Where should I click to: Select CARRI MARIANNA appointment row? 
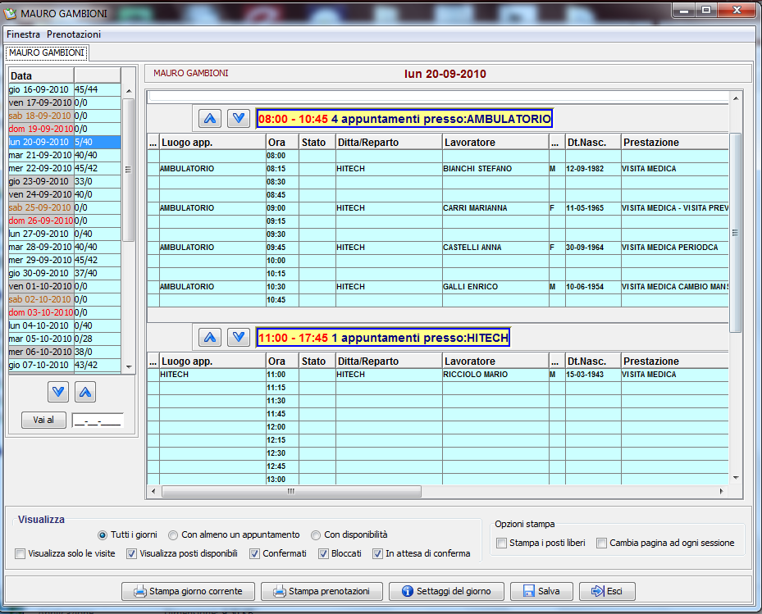437,208
